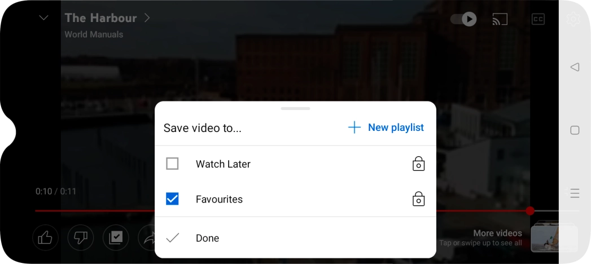Tap the Favourites privacy lock icon
591x264 pixels.
point(418,199)
